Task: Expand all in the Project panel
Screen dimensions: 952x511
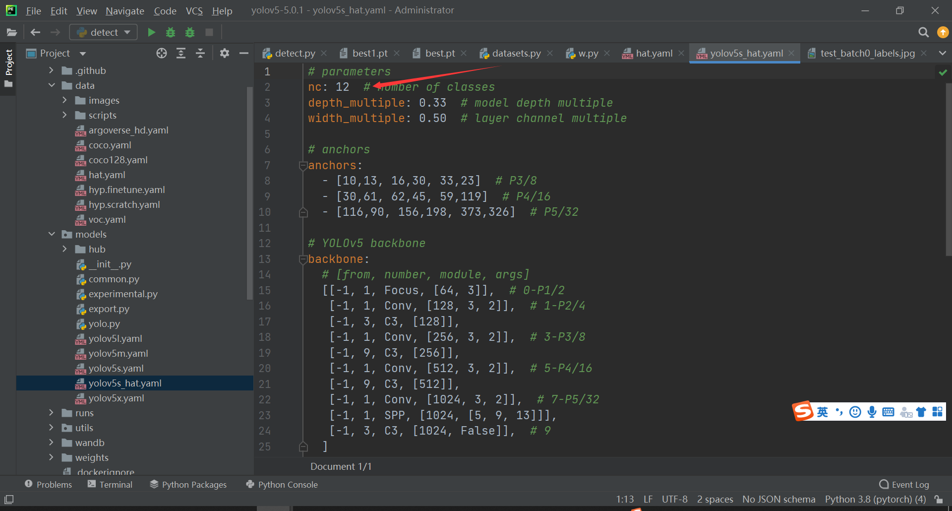Action: coord(181,53)
